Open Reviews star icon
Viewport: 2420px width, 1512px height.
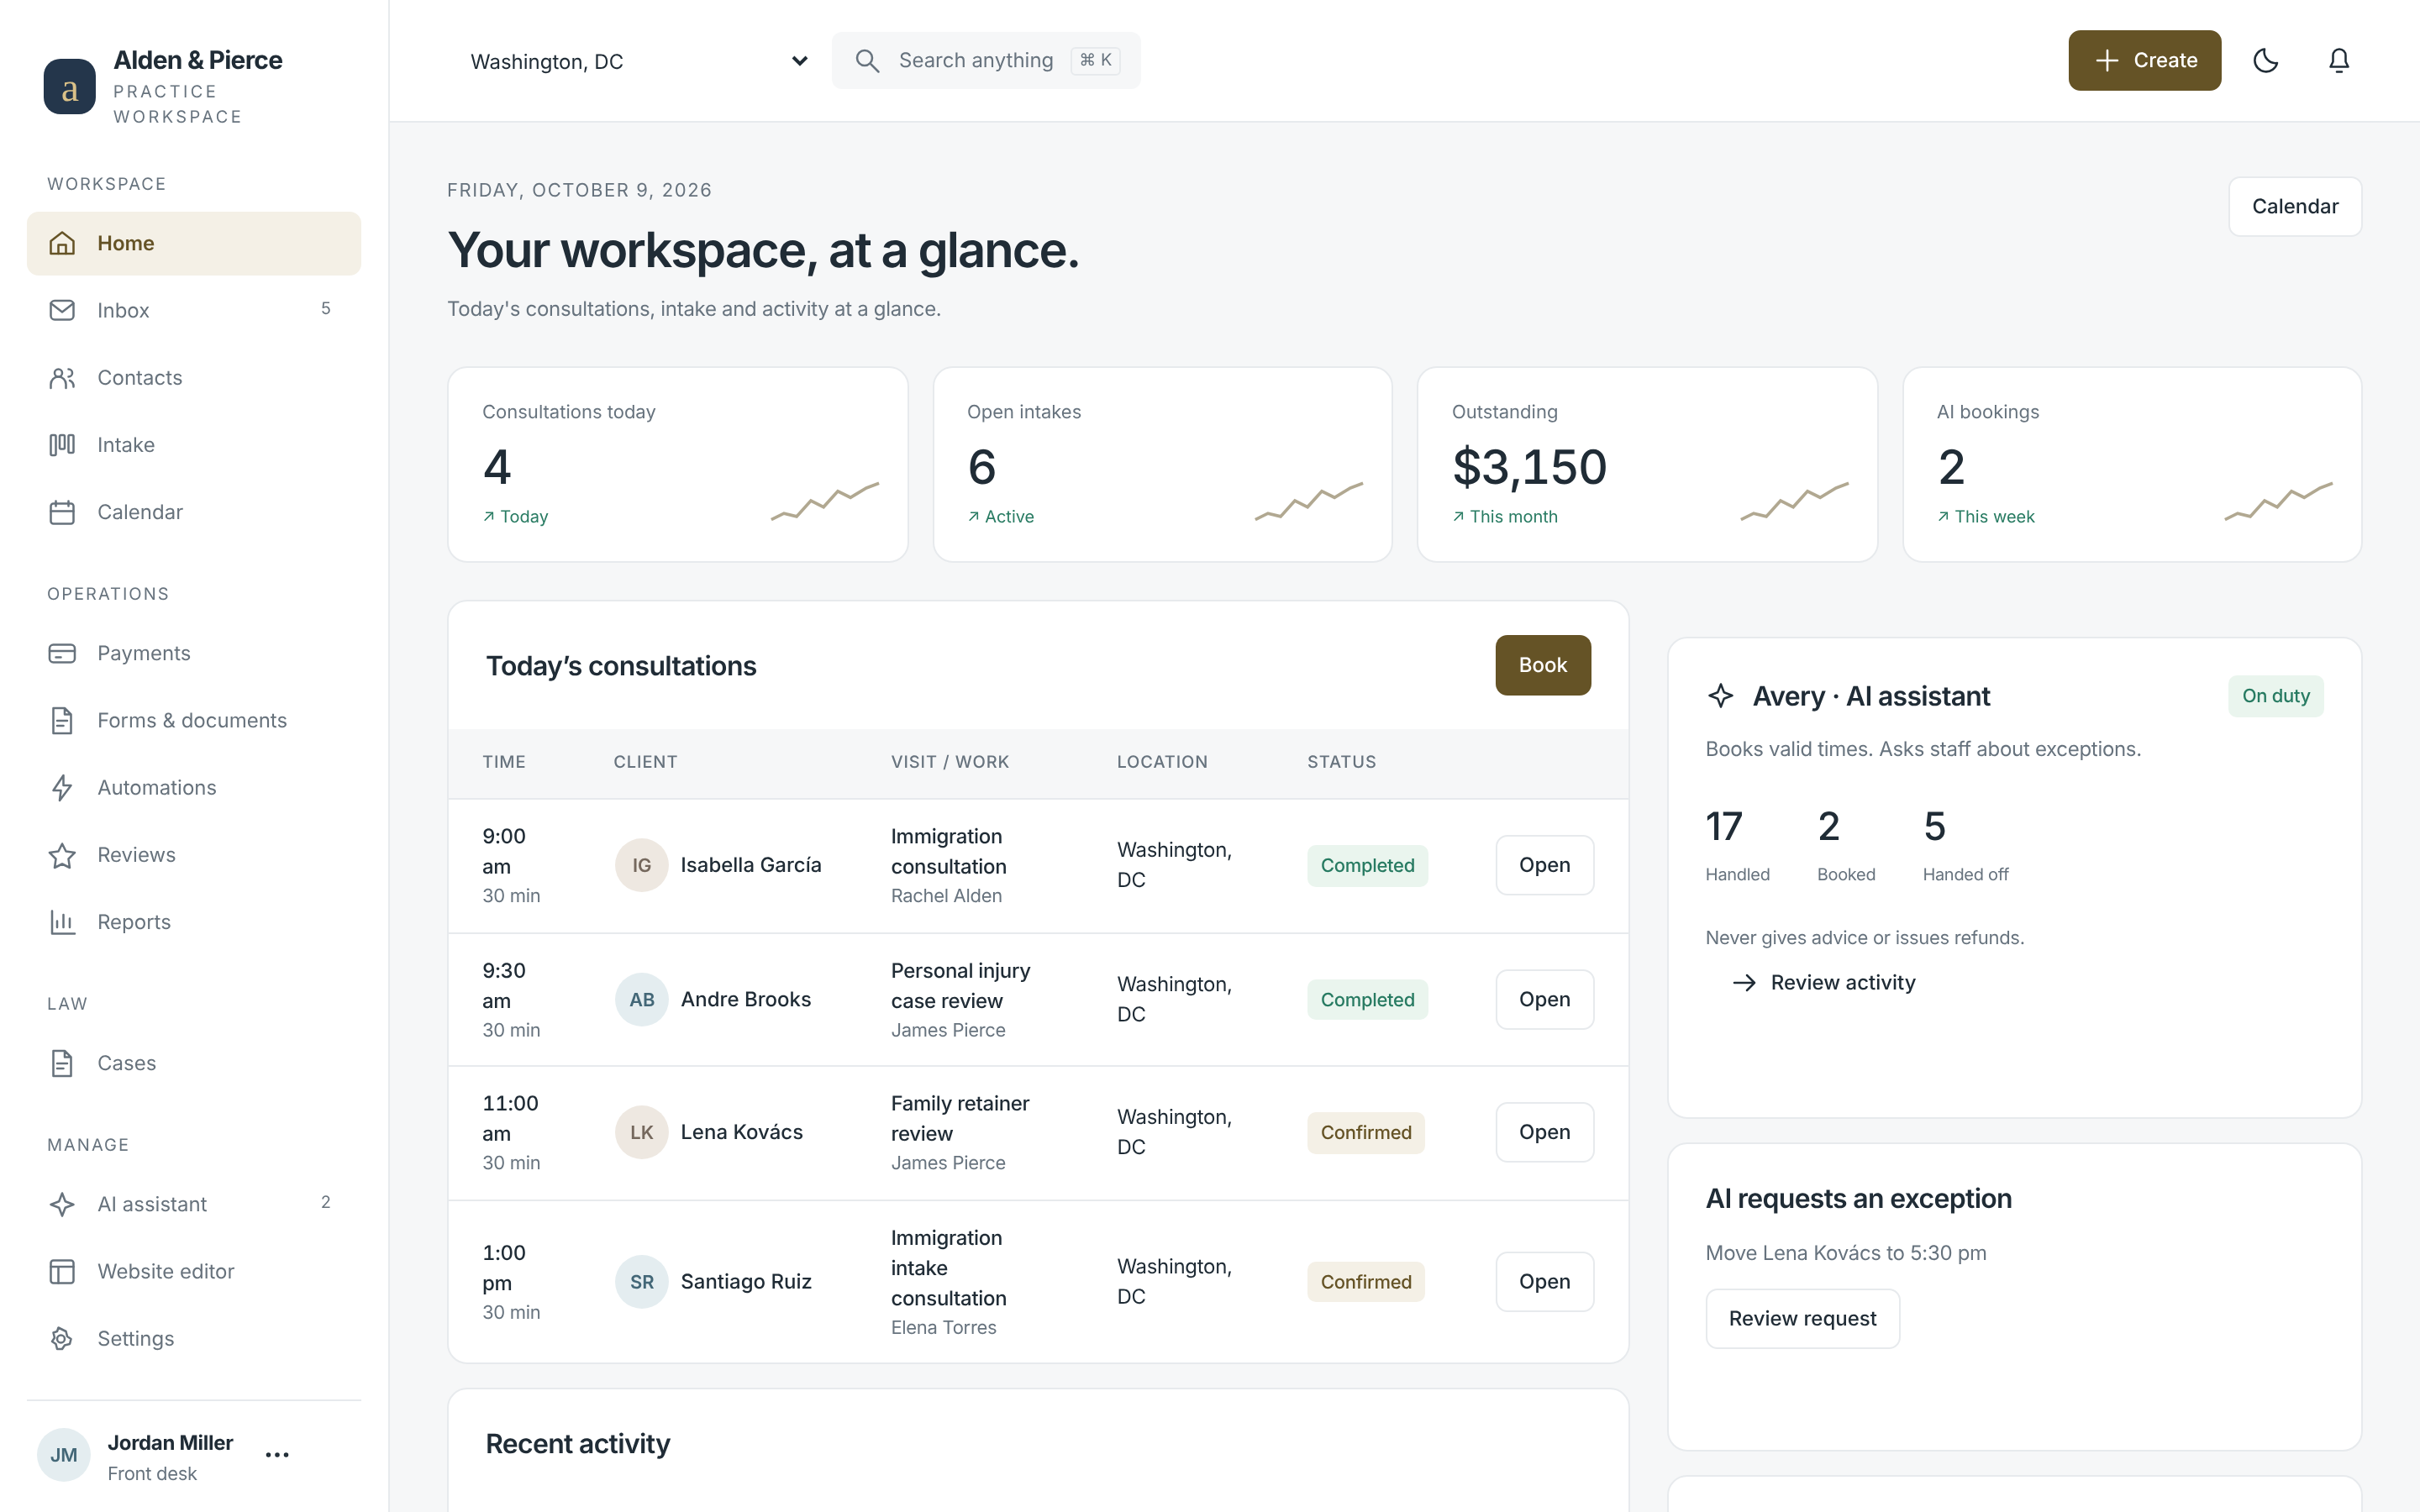tap(62, 855)
